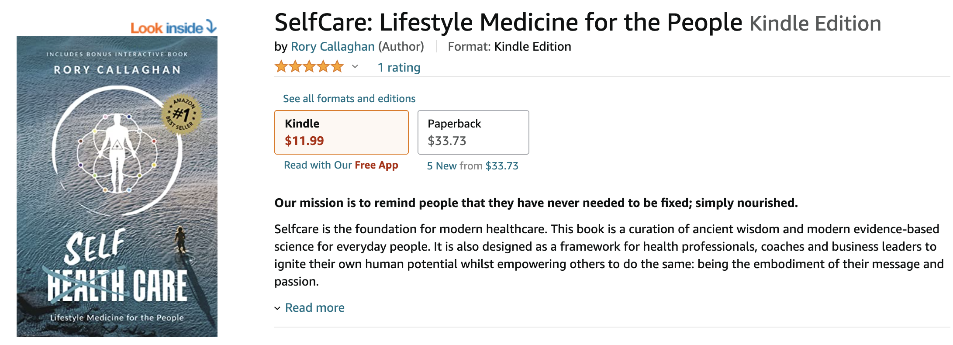This screenshot has height=345, width=953.
Task: Expand the Read more chevron
Action: pyautogui.click(x=277, y=308)
